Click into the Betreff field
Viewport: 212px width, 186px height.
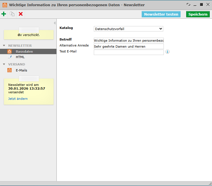click(128, 41)
